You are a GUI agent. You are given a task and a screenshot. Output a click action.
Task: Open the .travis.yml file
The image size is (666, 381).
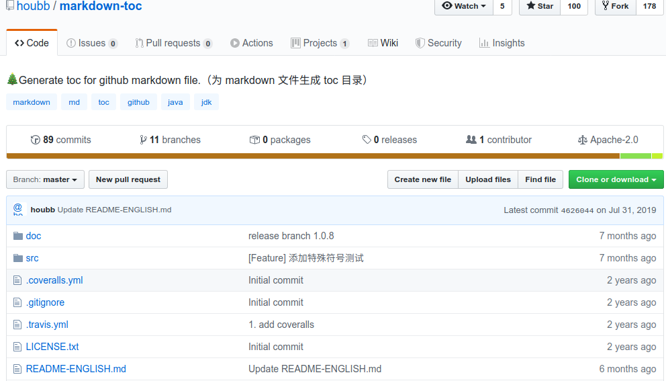click(47, 325)
